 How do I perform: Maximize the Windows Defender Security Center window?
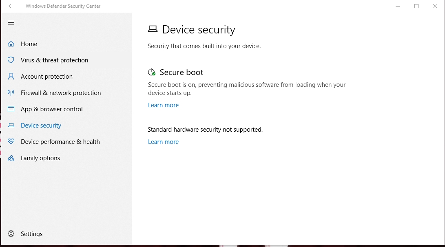pyautogui.click(x=416, y=6)
